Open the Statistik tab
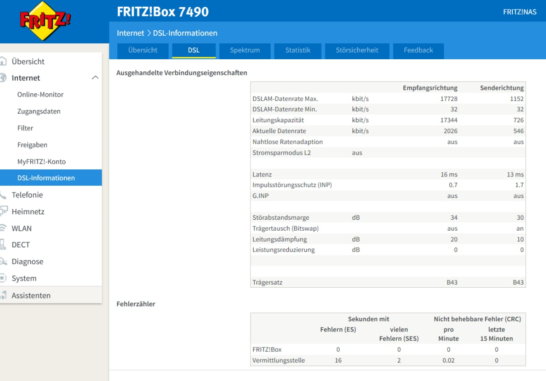The width and height of the screenshot is (546, 381). (x=298, y=50)
